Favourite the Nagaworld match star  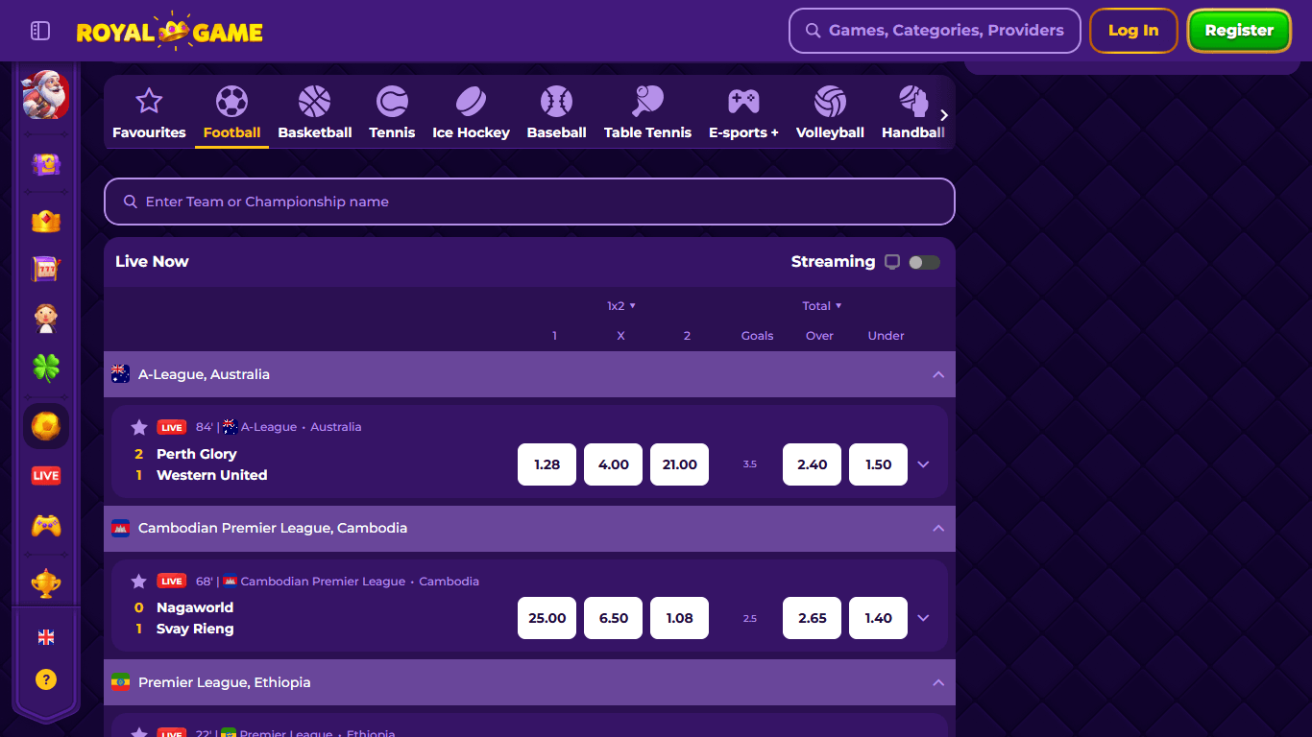pyautogui.click(x=139, y=581)
